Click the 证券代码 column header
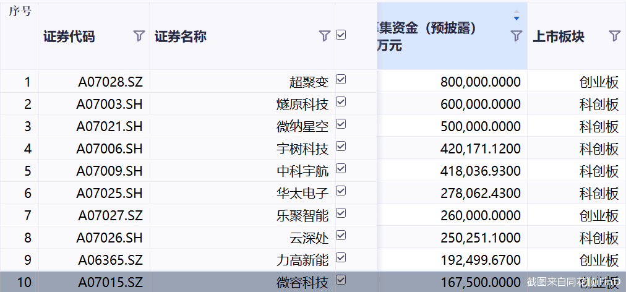Viewport: 626px width, 292px height. tap(69, 36)
